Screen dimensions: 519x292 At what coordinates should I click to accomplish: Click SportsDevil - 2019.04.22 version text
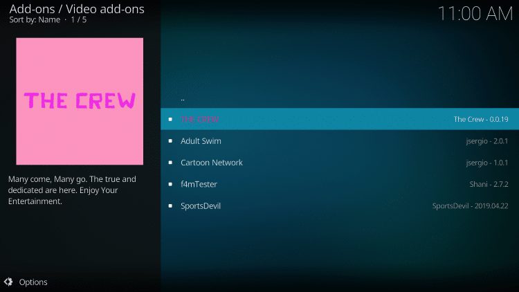470,206
